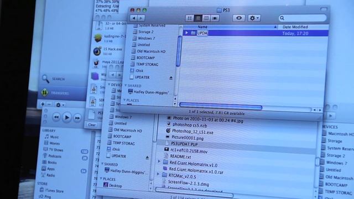Select rc1+efi10.2USB.mov file
Image resolution: width=354 pixels, height=199 pixels.
coord(189,151)
